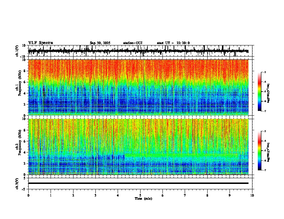Click time axis tick label "0"

point(28,195)
